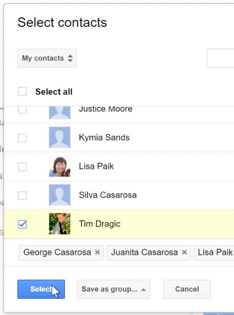234x315 pixels.
Task: Click Justice Moore's placeholder avatar
Action: pyautogui.click(x=59, y=110)
